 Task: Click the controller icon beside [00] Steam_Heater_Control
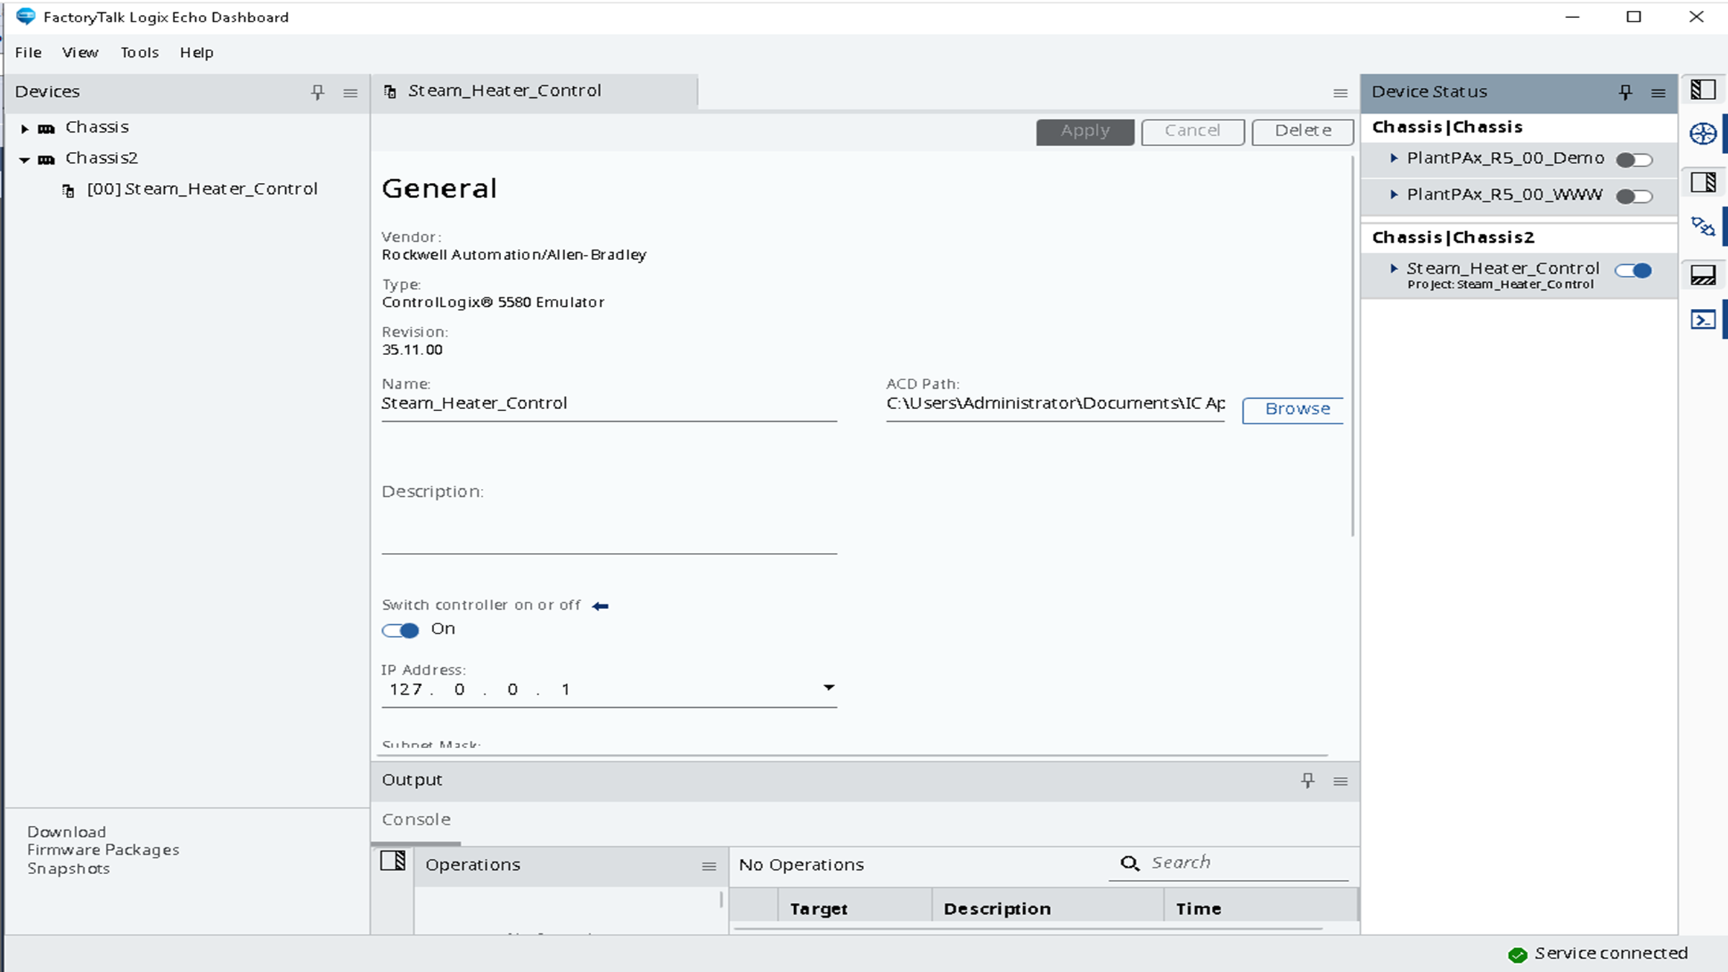[x=68, y=191]
